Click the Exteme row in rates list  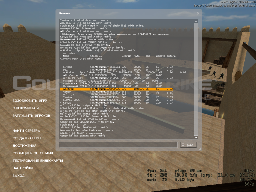[x=118, y=67]
